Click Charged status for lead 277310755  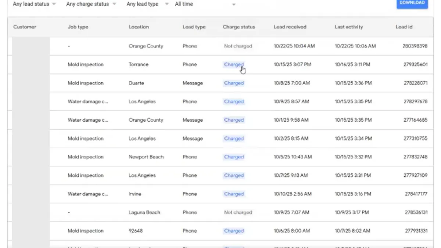click(234, 139)
